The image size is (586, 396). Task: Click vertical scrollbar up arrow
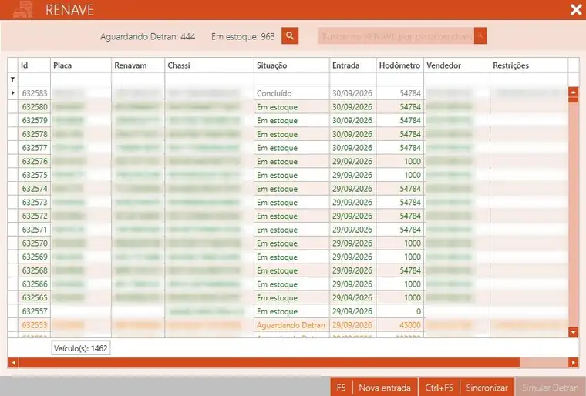(x=574, y=92)
